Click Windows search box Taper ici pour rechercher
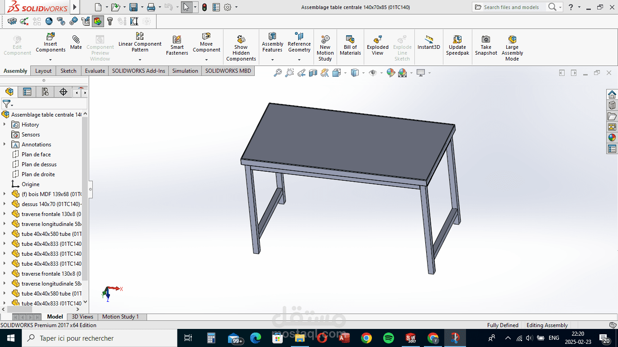 point(100,338)
